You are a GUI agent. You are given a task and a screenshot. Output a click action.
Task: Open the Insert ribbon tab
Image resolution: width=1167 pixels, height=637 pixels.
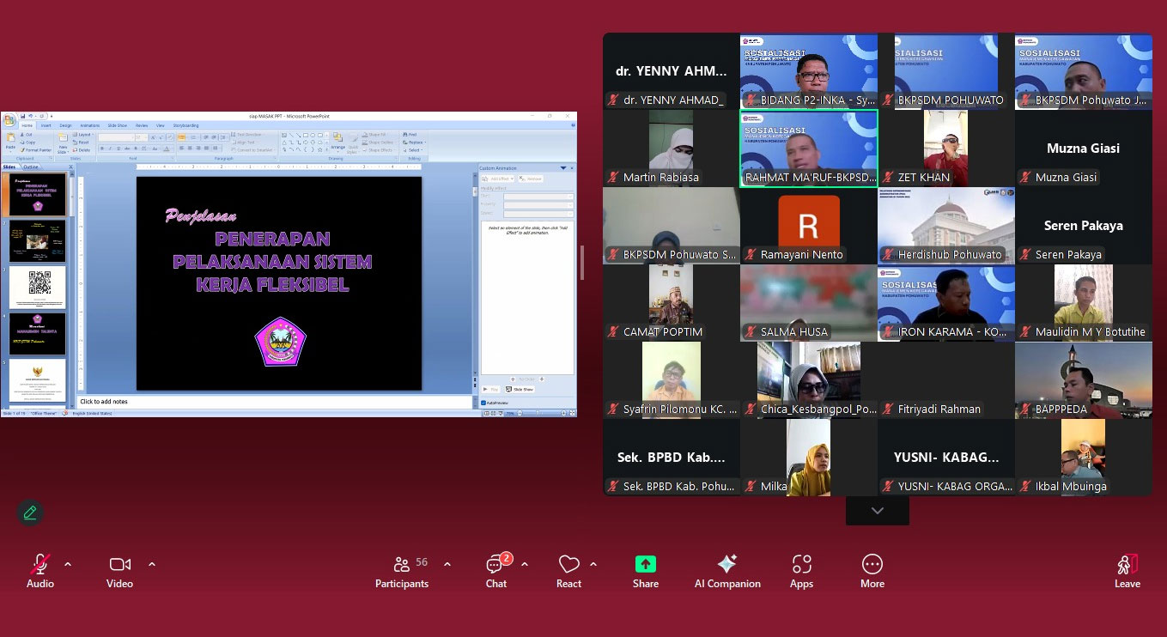[46, 125]
